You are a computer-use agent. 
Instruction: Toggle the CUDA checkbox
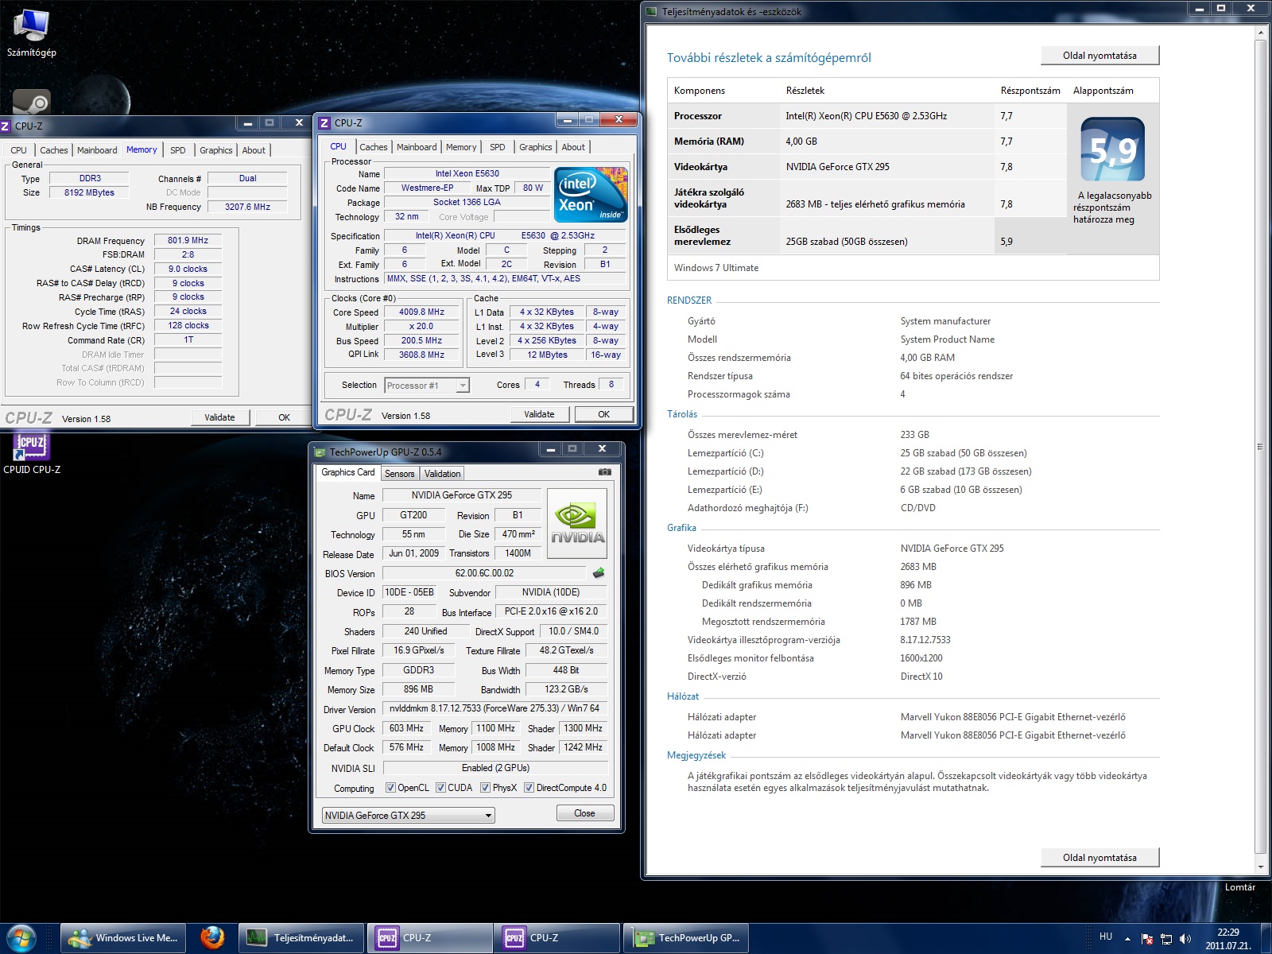click(440, 788)
